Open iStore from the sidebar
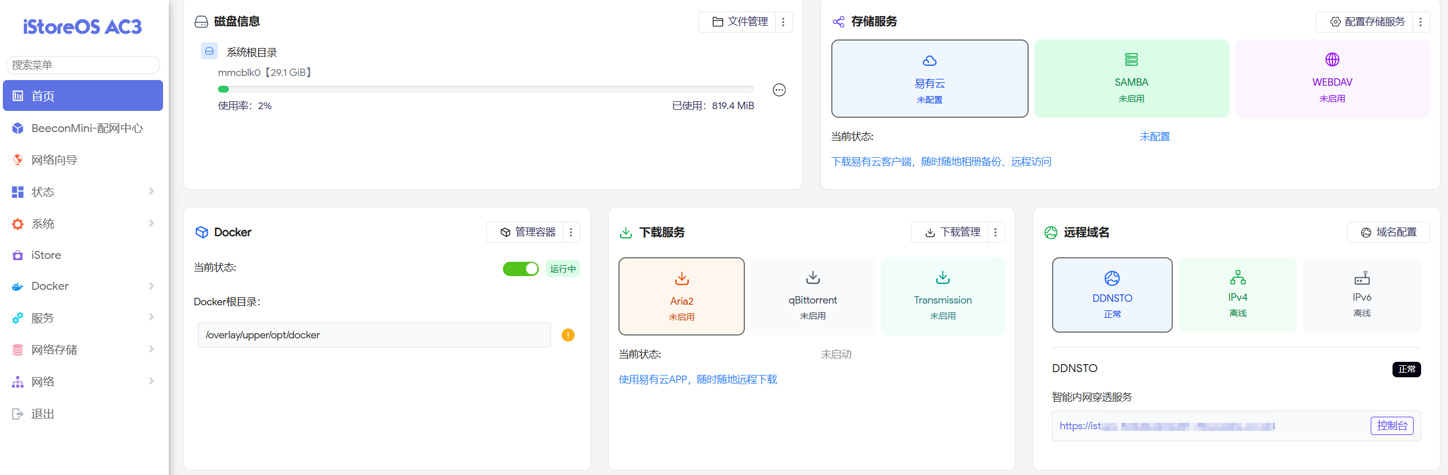Image resolution: width=1448 pixels, height=475 pixels. point(46,255)
